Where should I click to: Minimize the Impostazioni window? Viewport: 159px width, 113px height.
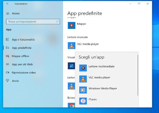130,4
